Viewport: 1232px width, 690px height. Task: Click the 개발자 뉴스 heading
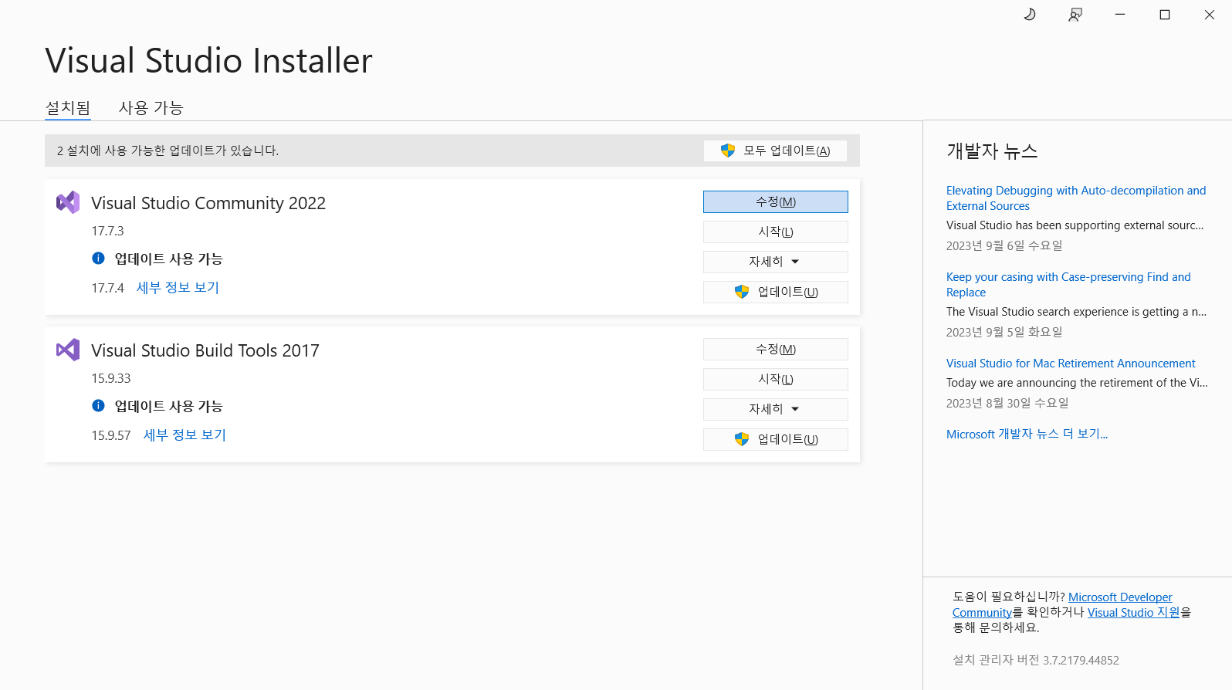[x=992, y=151]
